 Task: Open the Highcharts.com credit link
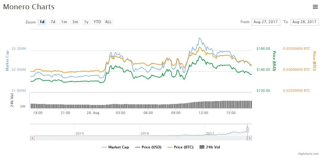[x=308, y=154]
